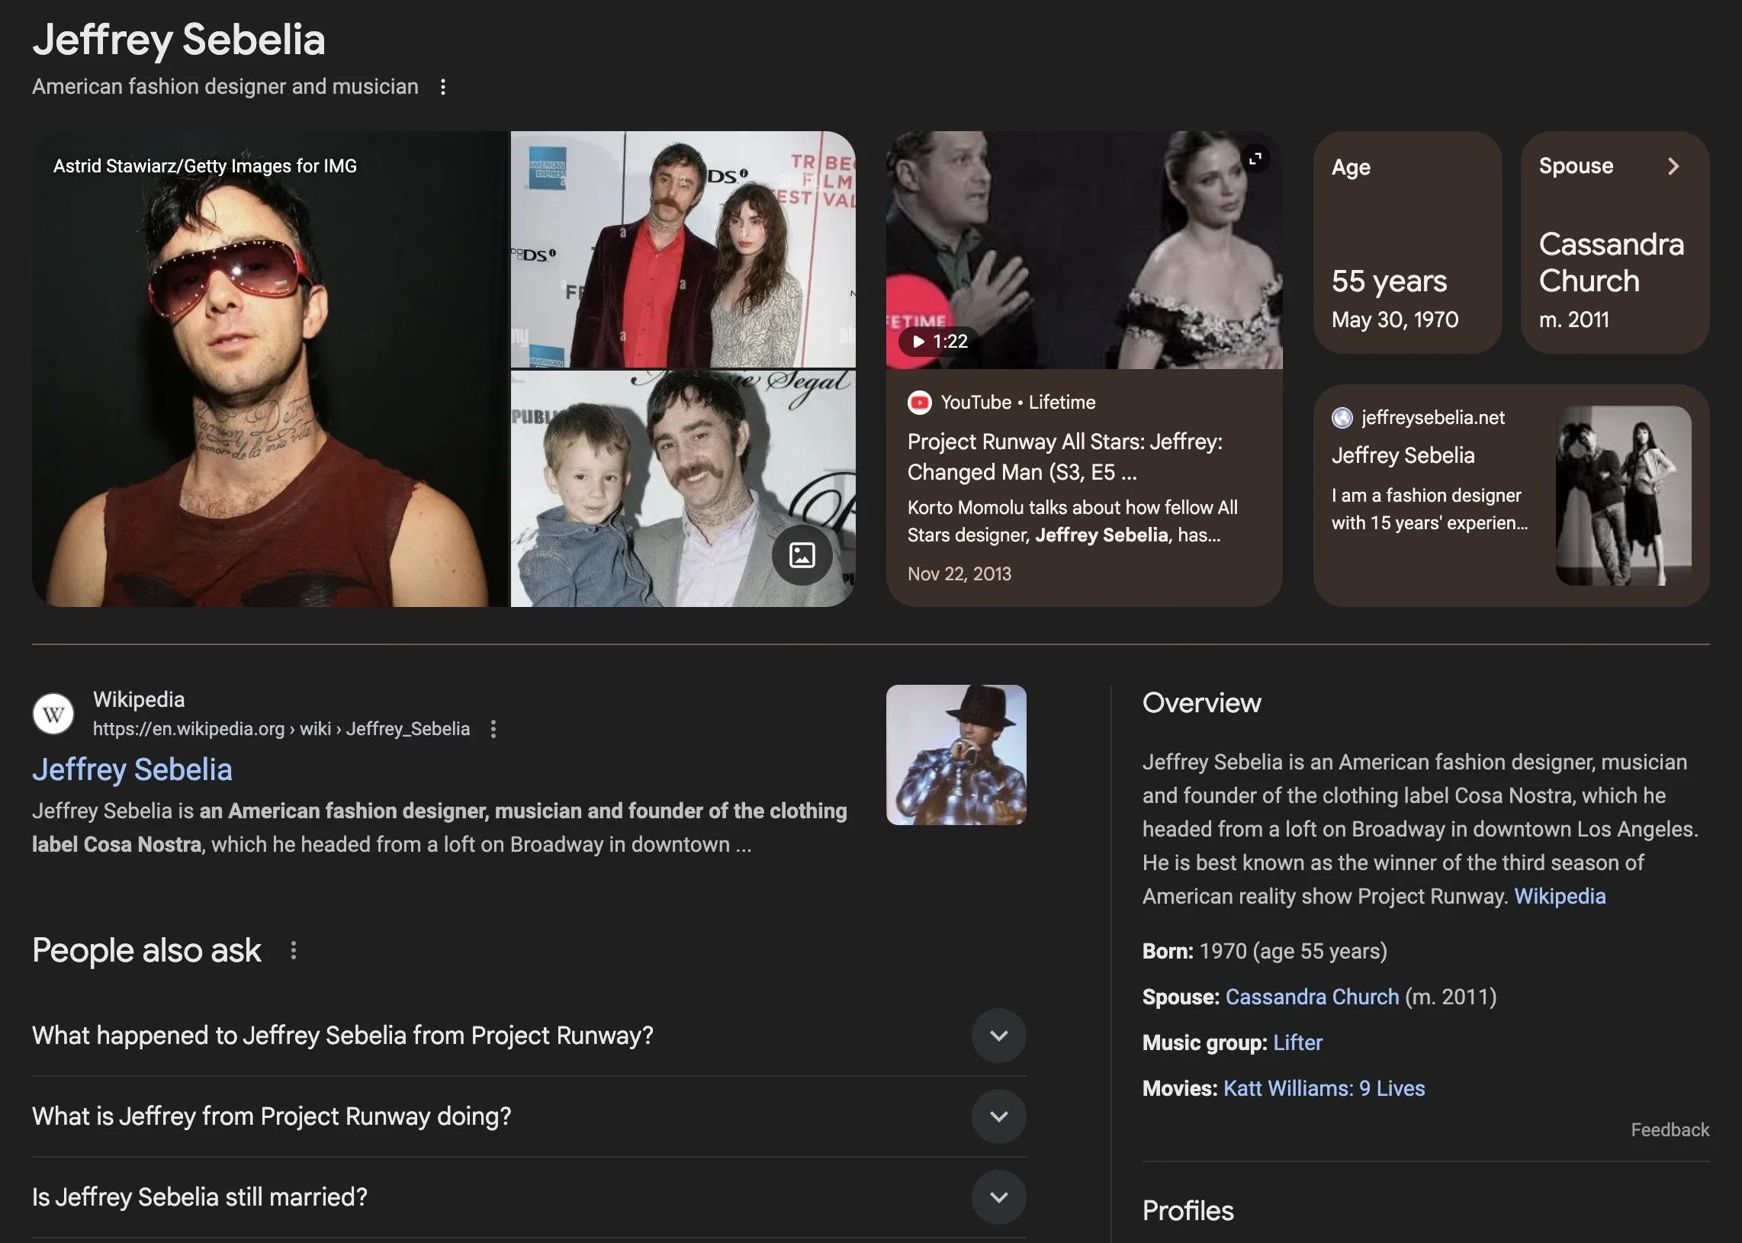Click the jeffreysebelia.net globe favicon
This screenshot has height=1243, width=1742.
click(x=1342, y=418)
